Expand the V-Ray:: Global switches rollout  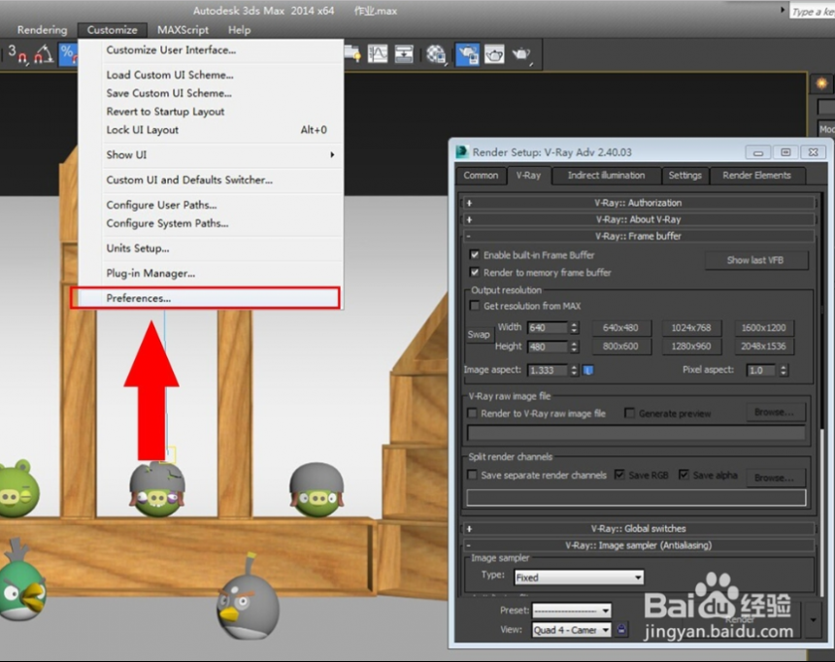638,528
